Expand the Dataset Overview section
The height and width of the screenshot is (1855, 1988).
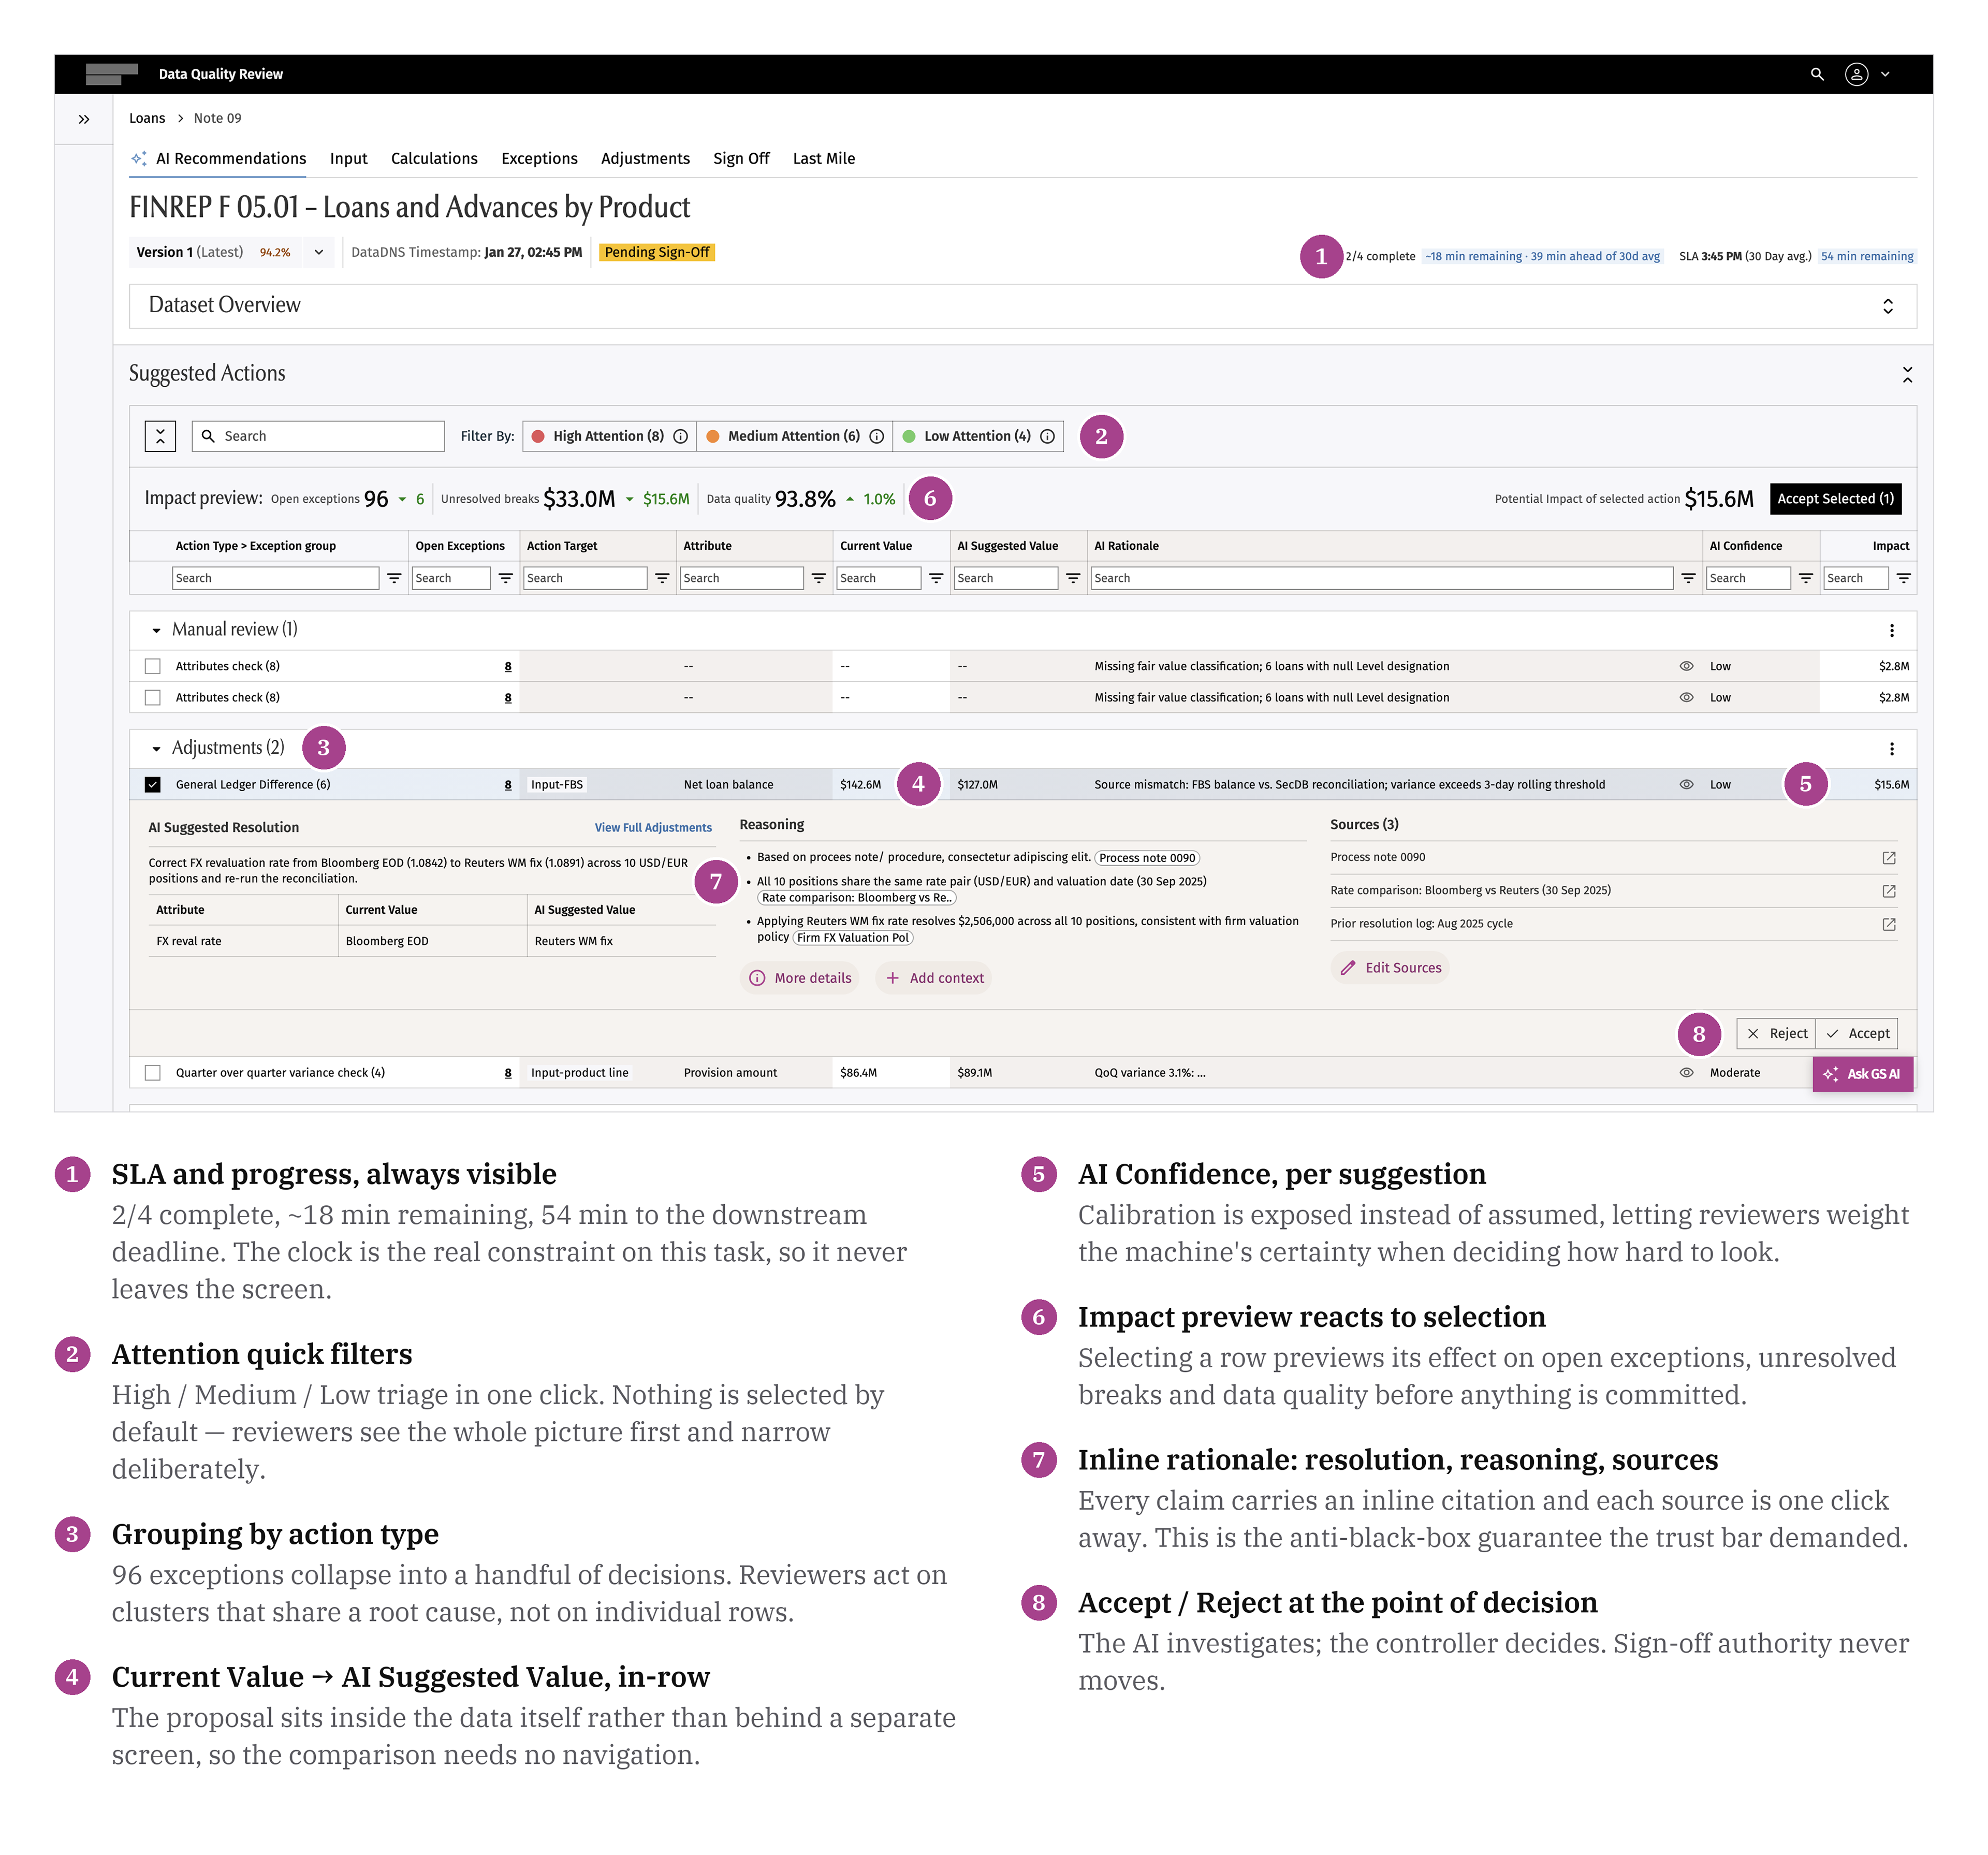(1887, 306)
